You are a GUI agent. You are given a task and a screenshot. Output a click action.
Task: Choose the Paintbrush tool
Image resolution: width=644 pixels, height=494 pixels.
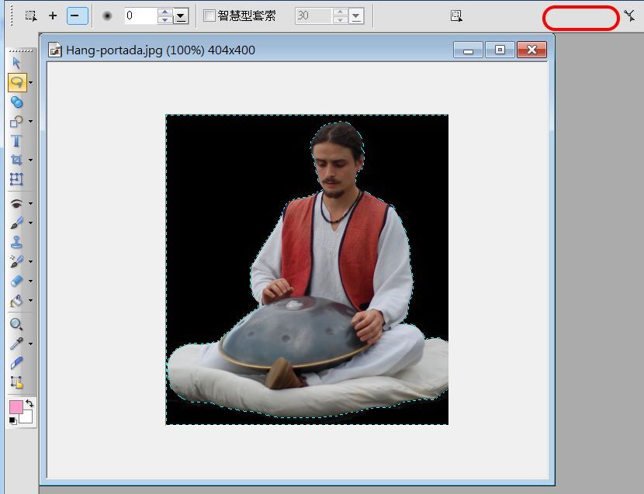click(x=16, y=223)
